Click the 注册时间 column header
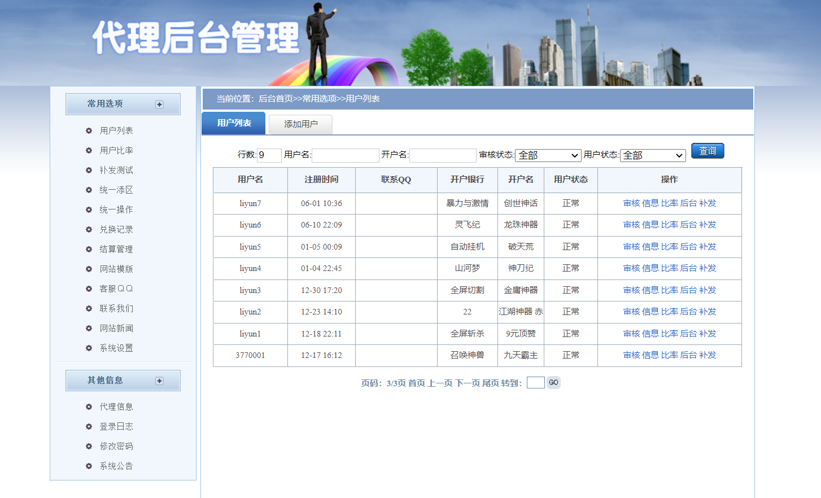 321,180
